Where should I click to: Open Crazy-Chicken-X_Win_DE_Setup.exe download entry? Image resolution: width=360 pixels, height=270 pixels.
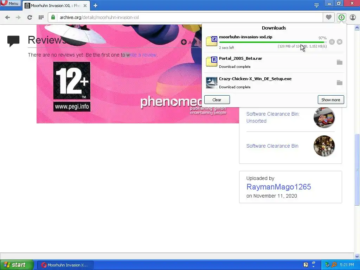pos(274,83)
